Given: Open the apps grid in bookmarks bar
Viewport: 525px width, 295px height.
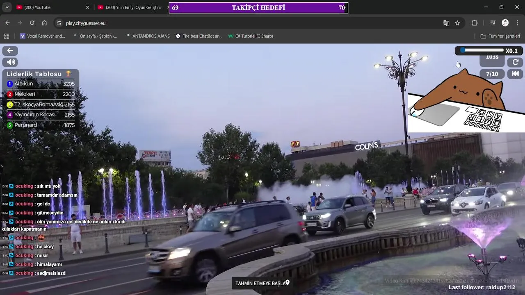Looking at the screenshot, I should [x=7, y=36].
